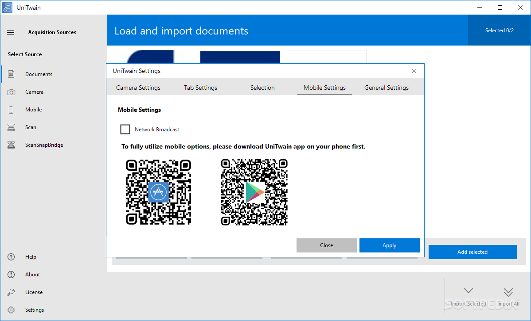Click the Mobile phone icon
Screen dimensions: 531x321
coord(11,110)
